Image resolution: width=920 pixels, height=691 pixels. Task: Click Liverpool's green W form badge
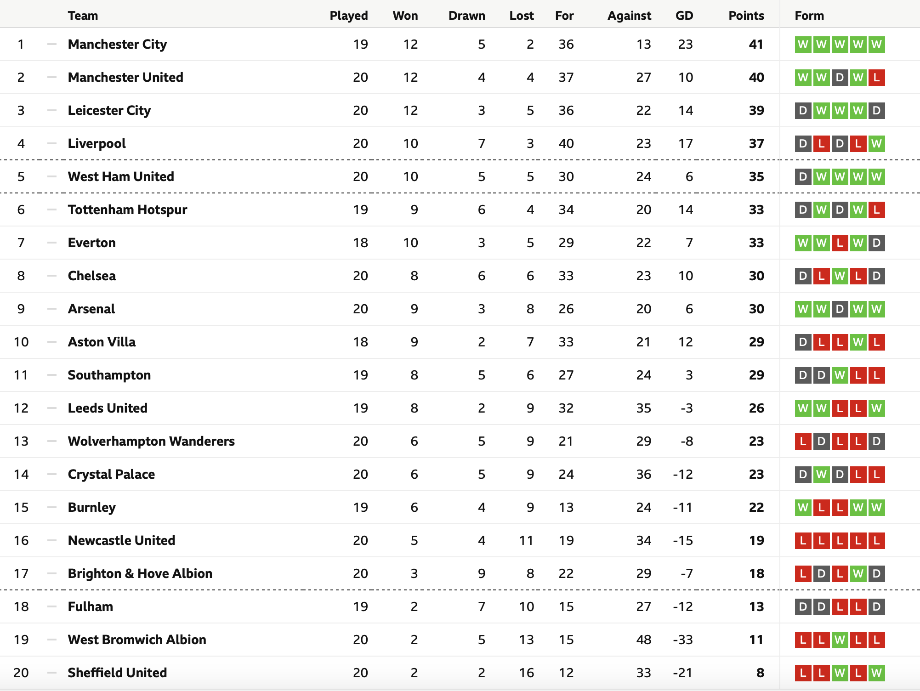876,143
